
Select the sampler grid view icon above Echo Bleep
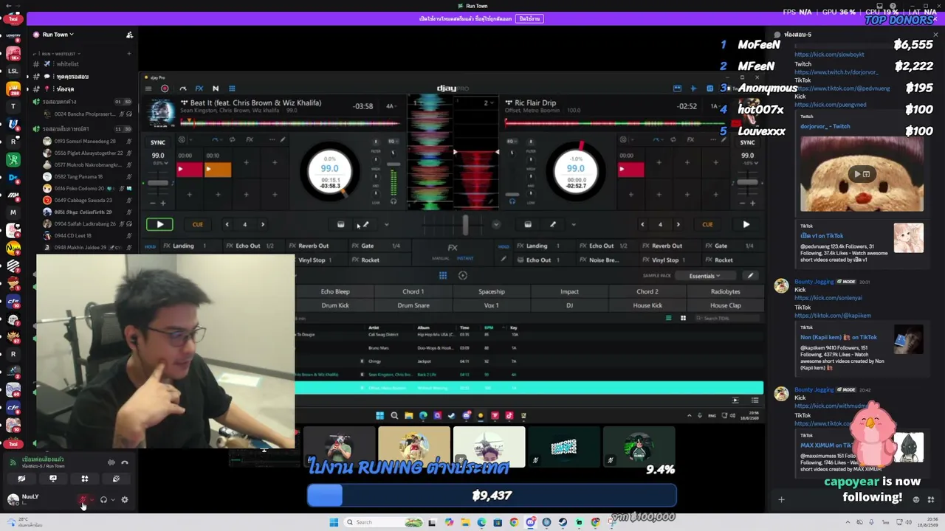coord(443,276)
